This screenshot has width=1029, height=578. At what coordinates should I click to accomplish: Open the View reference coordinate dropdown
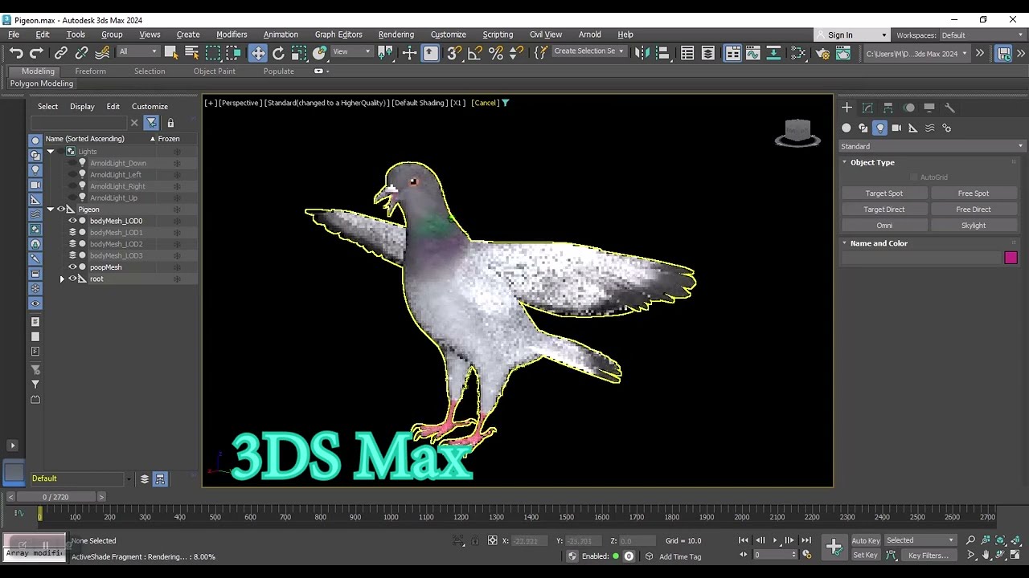pos(351,52)
